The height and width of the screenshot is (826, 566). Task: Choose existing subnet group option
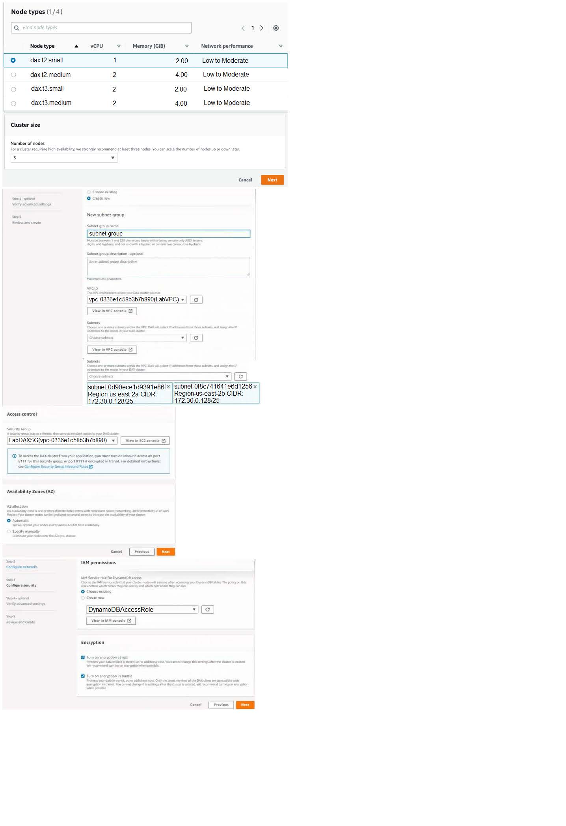[89, 192]
